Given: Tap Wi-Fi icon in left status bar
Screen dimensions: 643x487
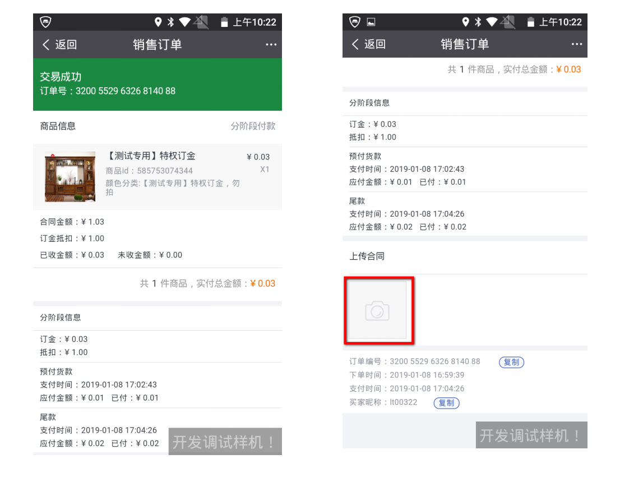Looking at the screenshot, I should pyautogui.click(x=184, y=22).
